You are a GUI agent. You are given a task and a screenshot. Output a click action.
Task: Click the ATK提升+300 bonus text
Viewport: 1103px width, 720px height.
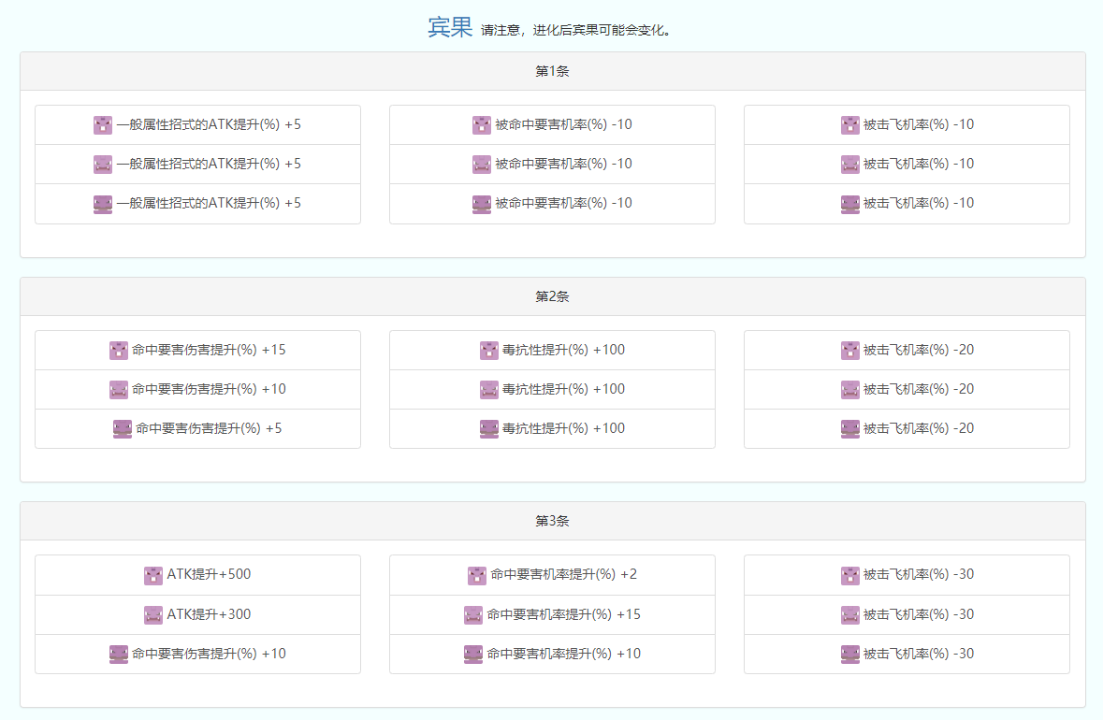pyautogui.click(x=209, y=614)
